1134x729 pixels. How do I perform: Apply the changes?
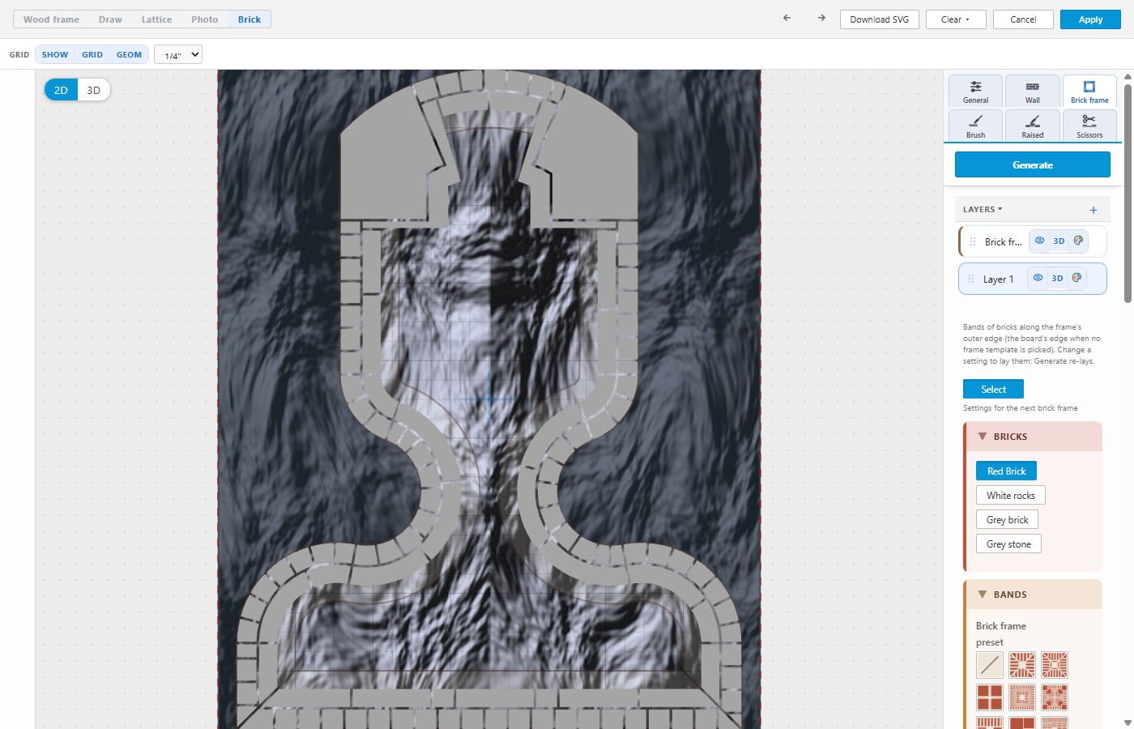pos(1090,19)
